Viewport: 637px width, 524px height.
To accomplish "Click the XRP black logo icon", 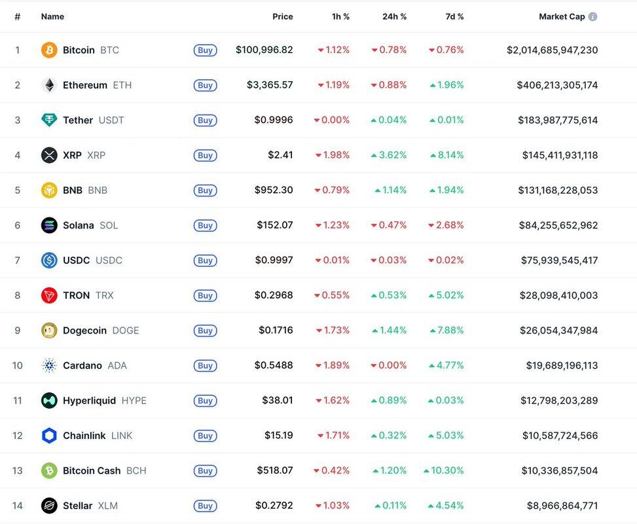I will click(49, 155).
